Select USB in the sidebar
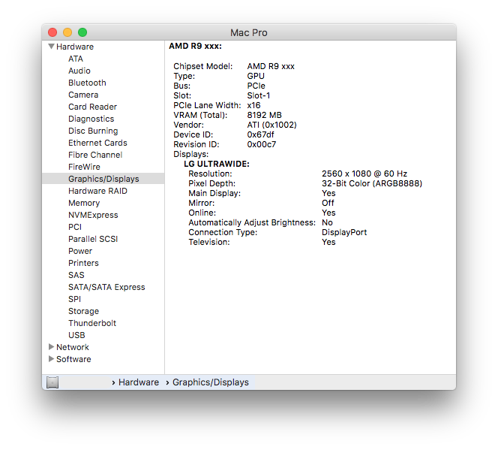The image size is (498, 450). coord(76,335)
